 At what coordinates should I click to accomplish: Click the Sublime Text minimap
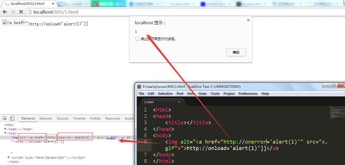337,112
